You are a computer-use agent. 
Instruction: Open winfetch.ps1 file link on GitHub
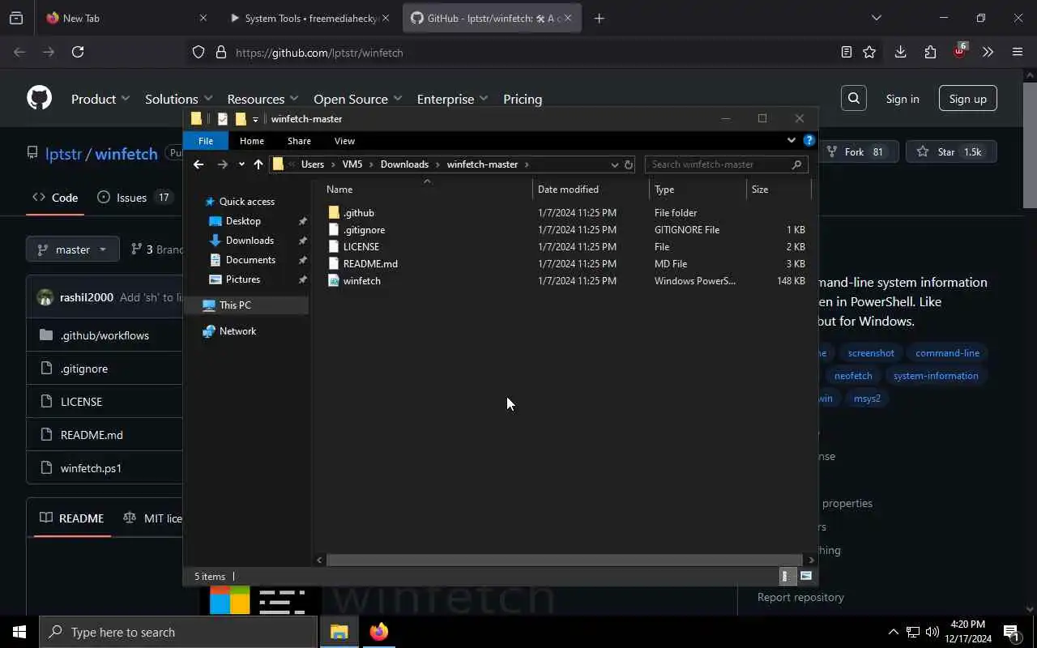point(91,468)
